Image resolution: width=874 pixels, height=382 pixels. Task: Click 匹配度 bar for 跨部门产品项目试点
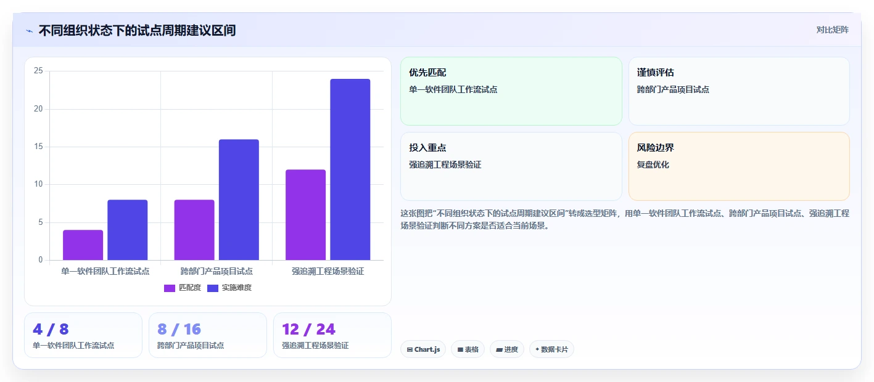[x=194, y=230]
